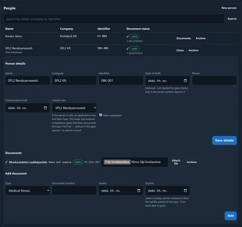
Task: Focus the people search field
Action: [114, 19]
